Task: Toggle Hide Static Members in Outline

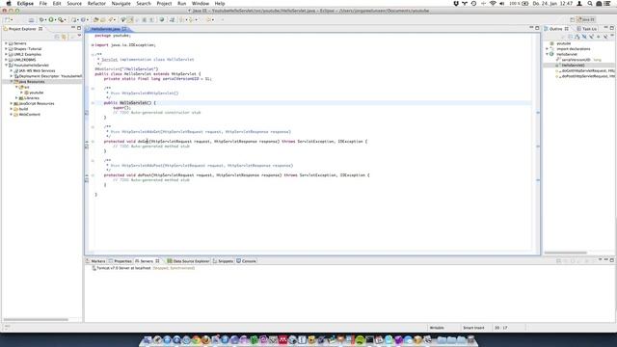Action: (x=591, y=37)
